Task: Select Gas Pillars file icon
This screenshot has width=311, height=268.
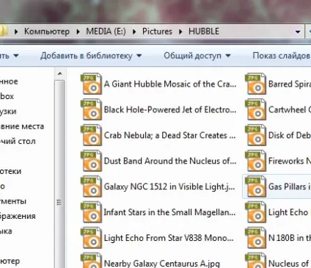Action: pos(255,186)
